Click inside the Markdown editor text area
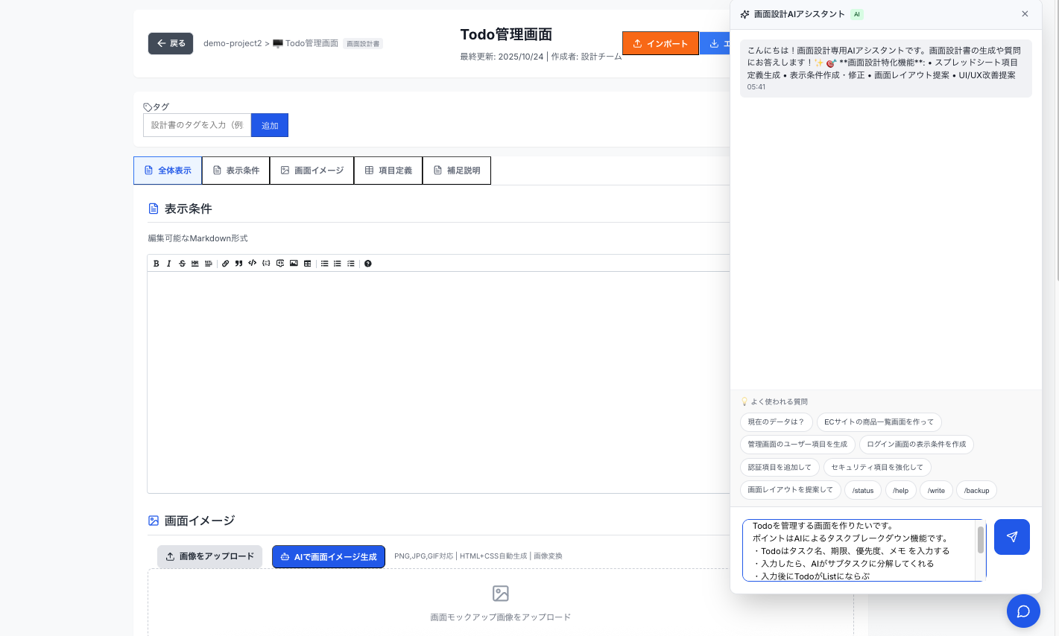The image size is (1059, 636). point(438,382)
